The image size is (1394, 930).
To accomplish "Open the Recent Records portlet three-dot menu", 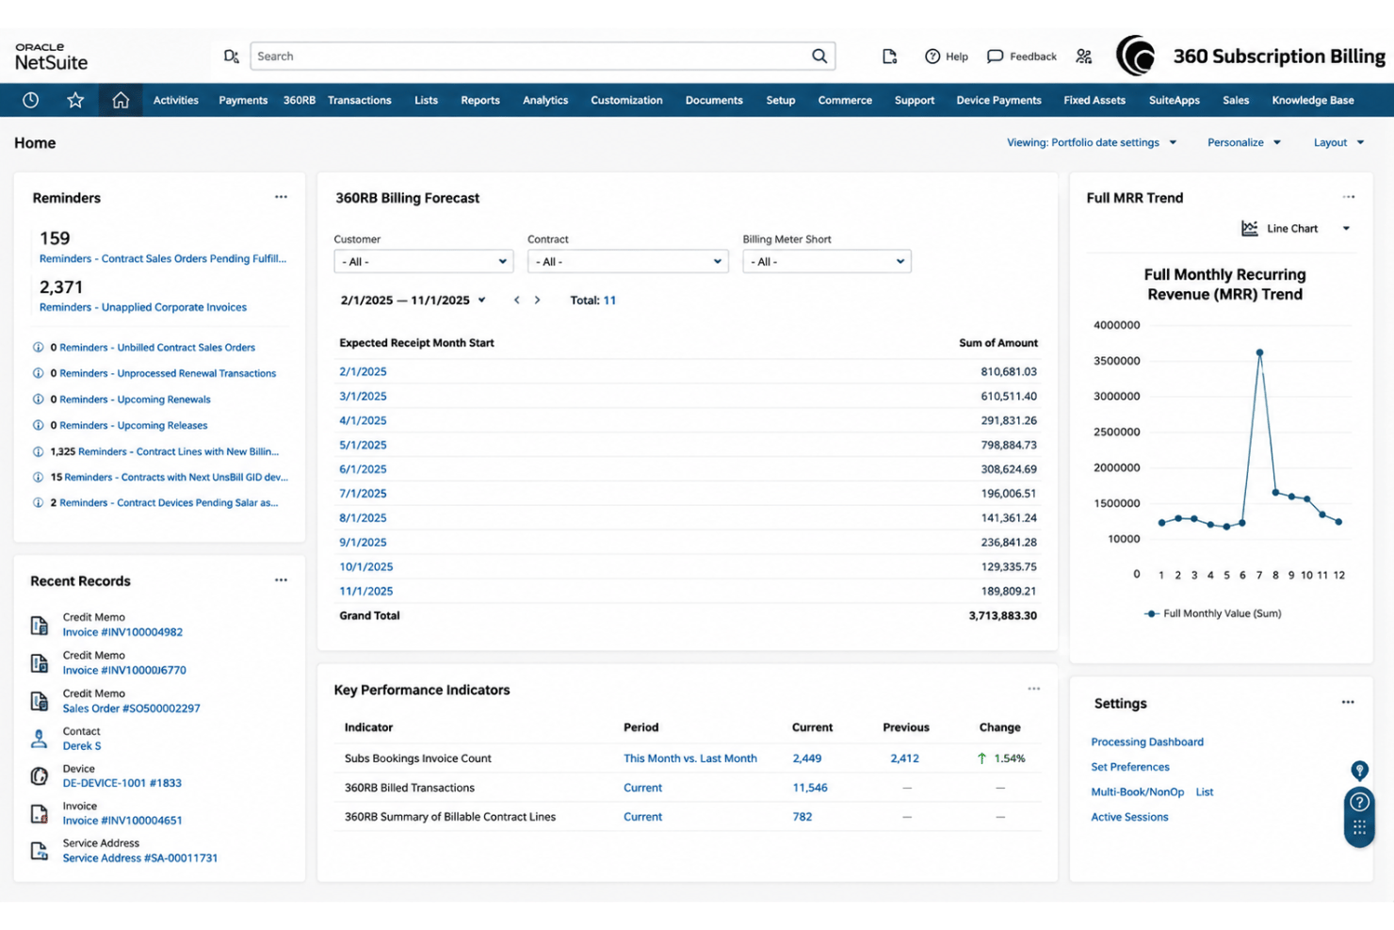I will tap(281, 580).
